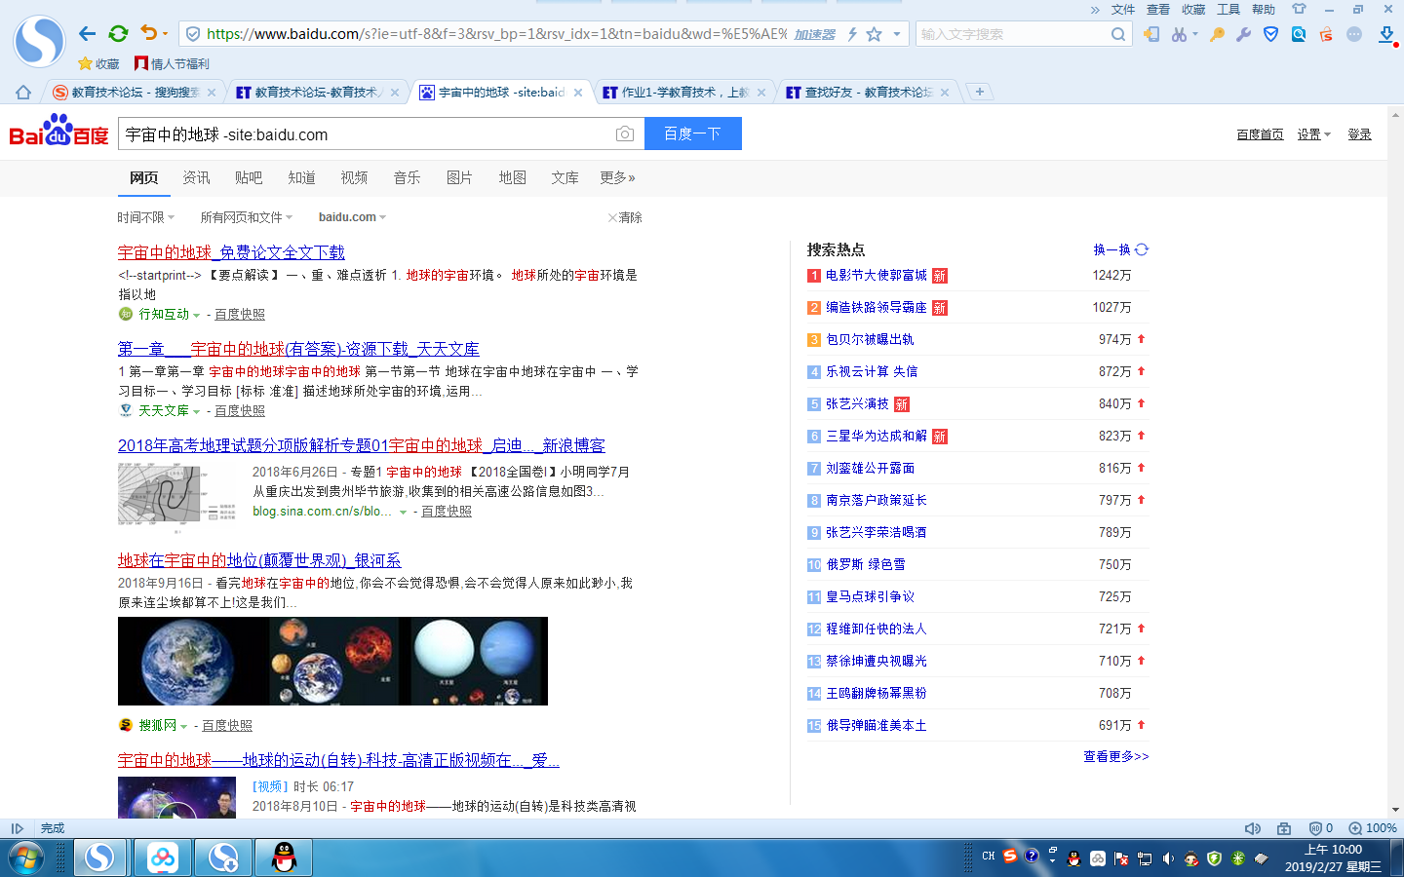Switch to the 作业1-学教育技术 browser tab
The height and width of the screenshot is (877, 1404).
point(684,93)
